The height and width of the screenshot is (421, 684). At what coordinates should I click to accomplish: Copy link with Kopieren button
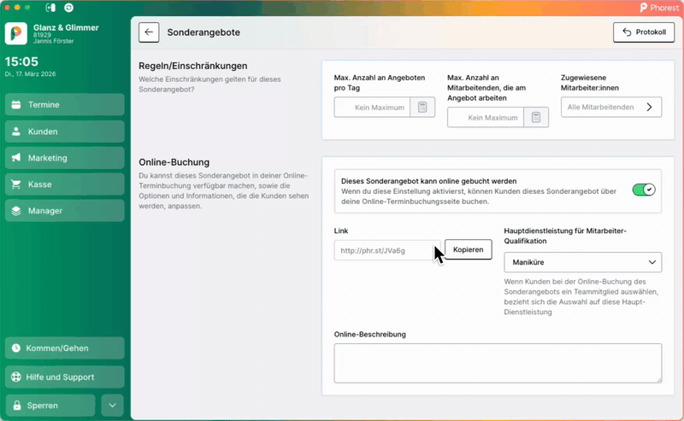click(468, 249)
